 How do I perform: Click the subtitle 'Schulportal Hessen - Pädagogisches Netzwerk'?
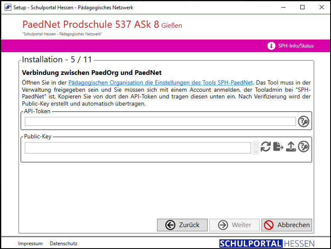pos(62,34)
